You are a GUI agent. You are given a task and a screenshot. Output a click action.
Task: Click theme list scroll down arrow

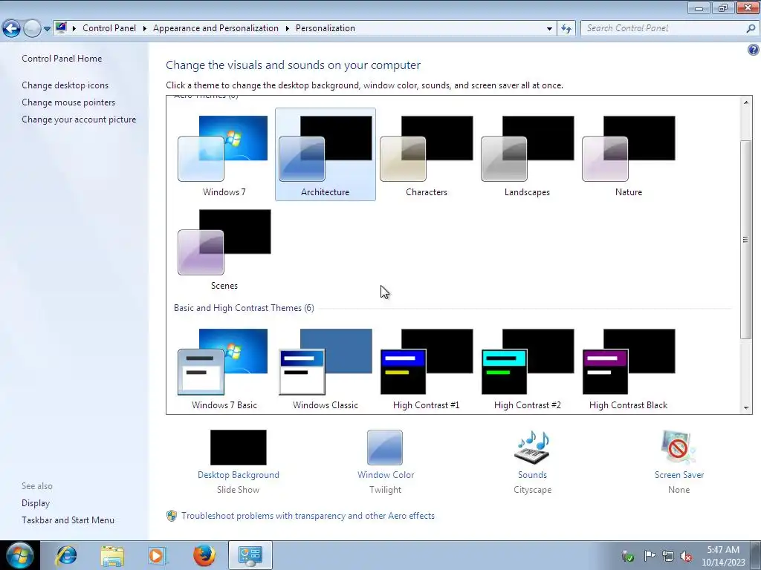click(746, 407)
